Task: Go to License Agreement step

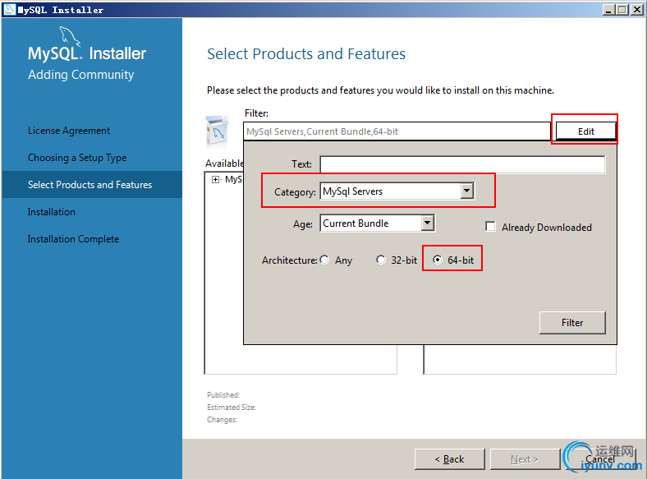Action: click(69, 131)
